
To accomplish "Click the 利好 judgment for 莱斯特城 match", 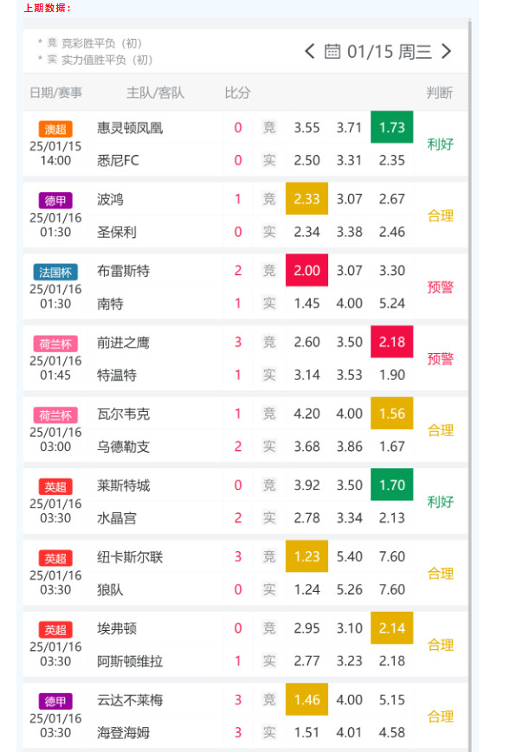I will click(440, 502).
